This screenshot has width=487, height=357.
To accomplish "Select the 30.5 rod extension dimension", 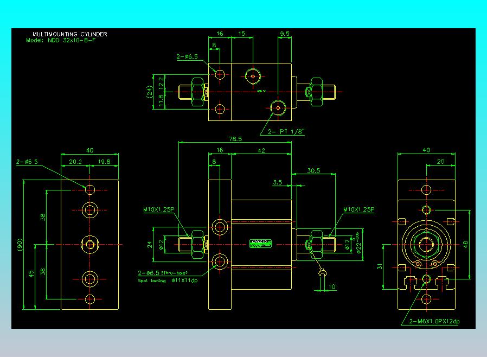I will (x=313, y=170).
